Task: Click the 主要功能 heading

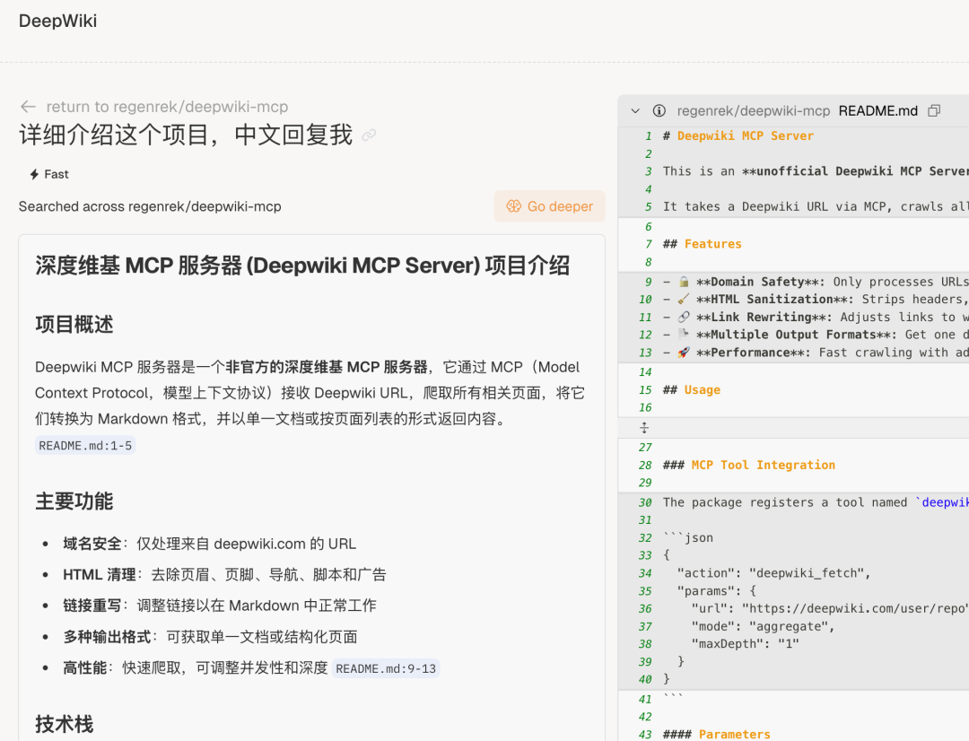Action: point(74,501)
